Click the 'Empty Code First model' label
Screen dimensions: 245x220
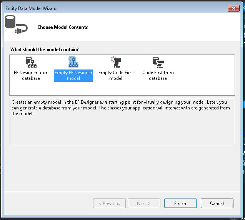click(x=116, y=75)
